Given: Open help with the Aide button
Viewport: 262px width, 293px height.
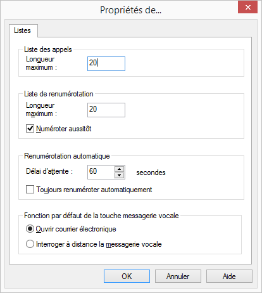Looking at the screenshot, I should click(x=229, y=276).
